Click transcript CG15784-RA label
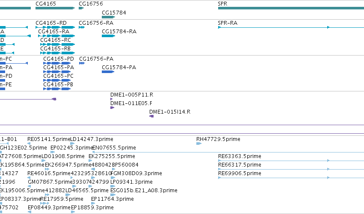Screen dimensions: 364x214 pyautogui.click(x=119, y=32)
